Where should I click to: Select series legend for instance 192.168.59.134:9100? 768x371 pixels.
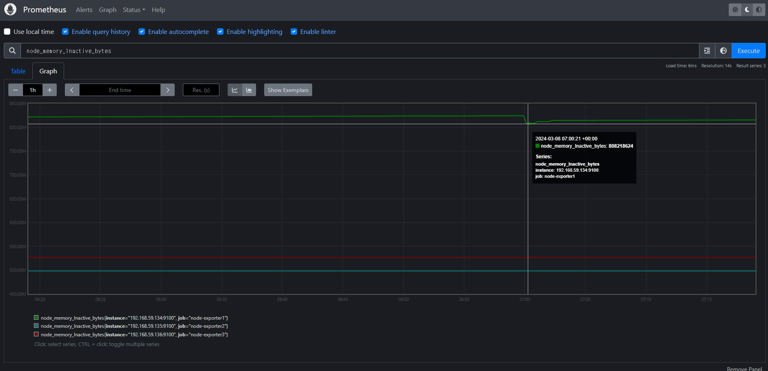[131, 318]
